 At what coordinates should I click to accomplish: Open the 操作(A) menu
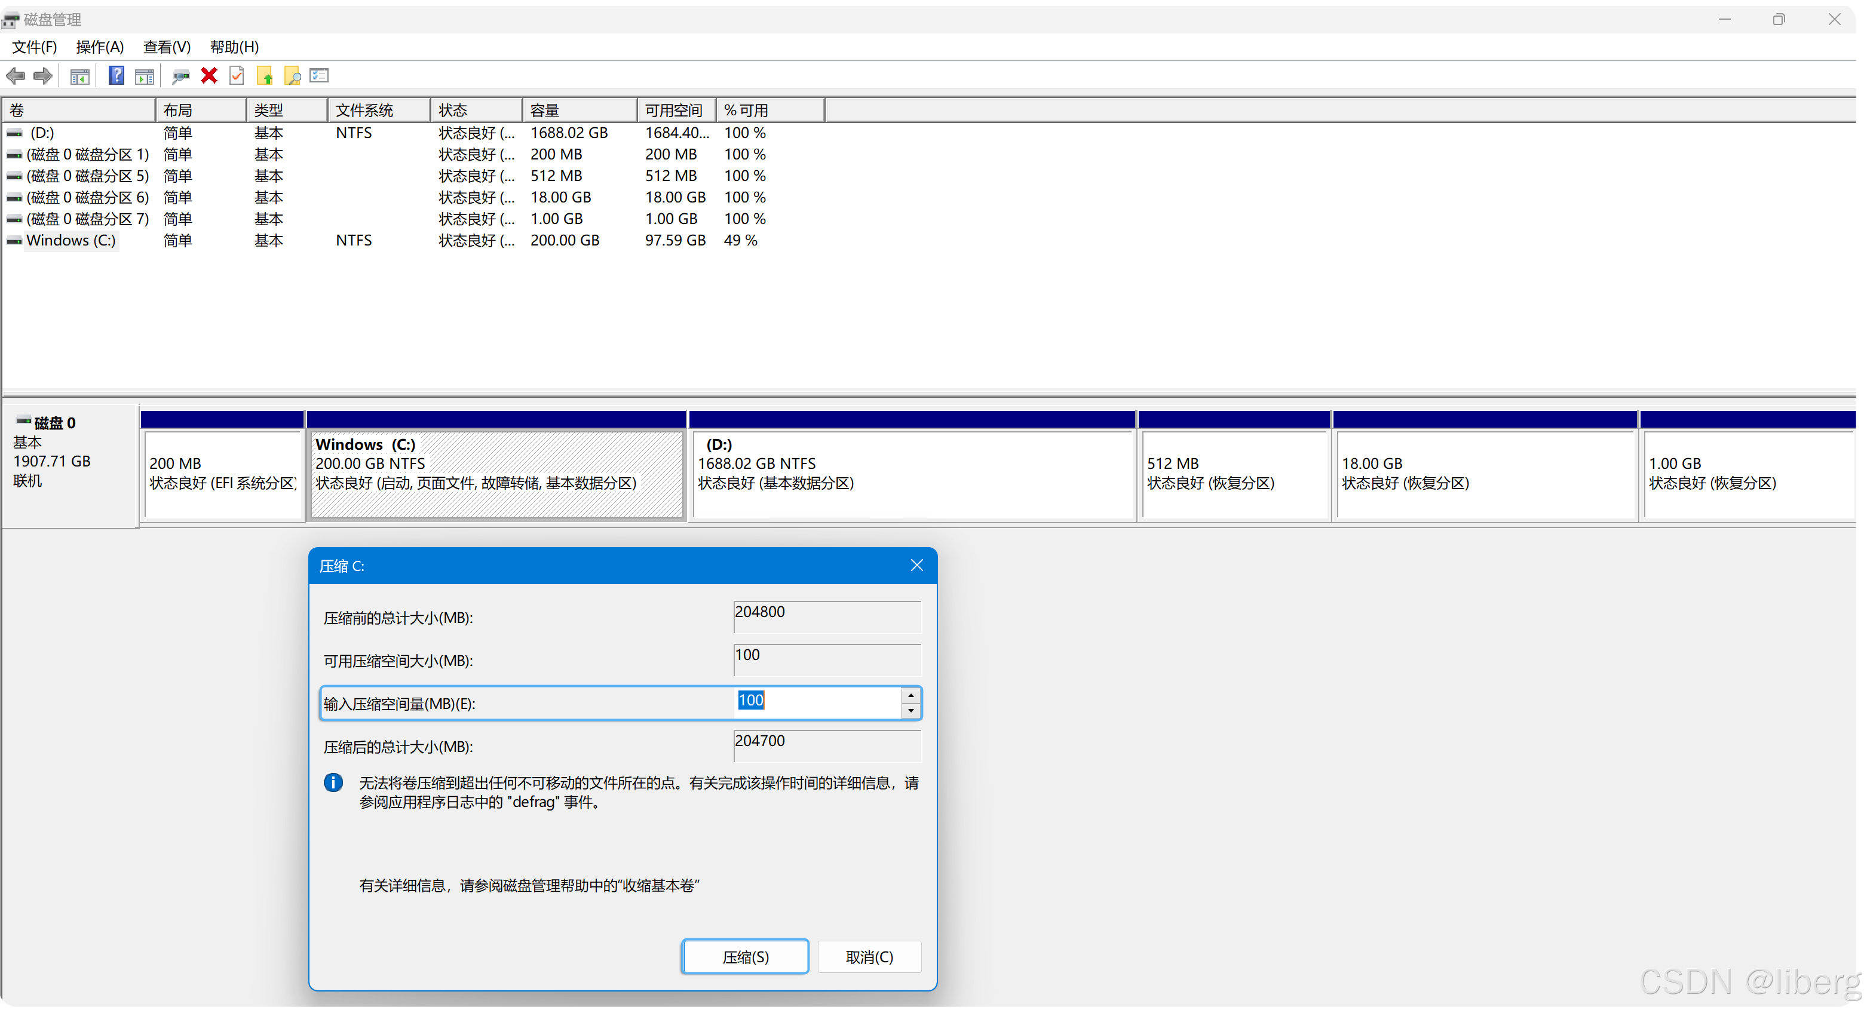pos(100,47)
